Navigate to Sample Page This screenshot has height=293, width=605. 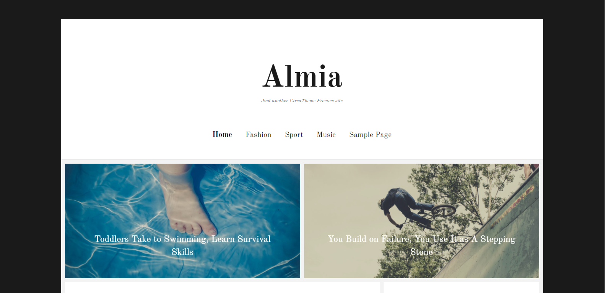370,135
